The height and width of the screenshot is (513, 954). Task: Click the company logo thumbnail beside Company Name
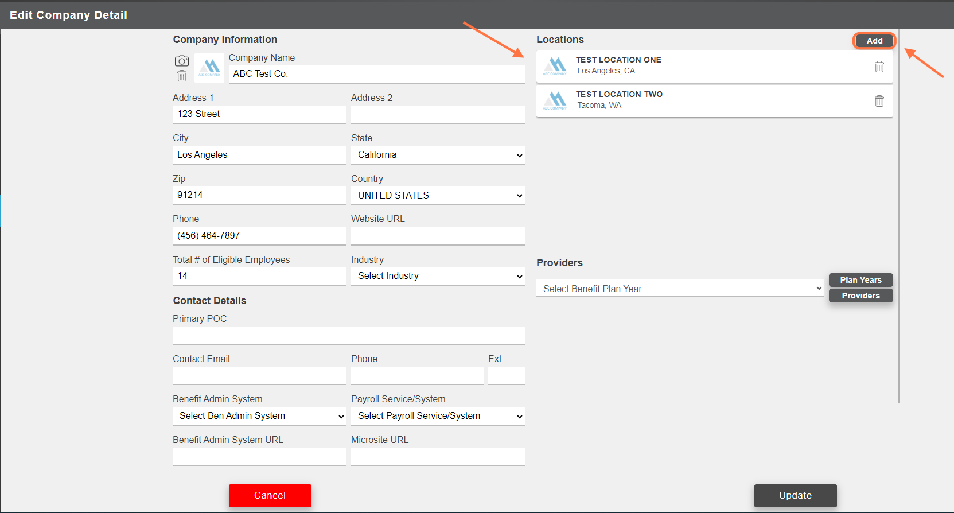click(209, 68)
